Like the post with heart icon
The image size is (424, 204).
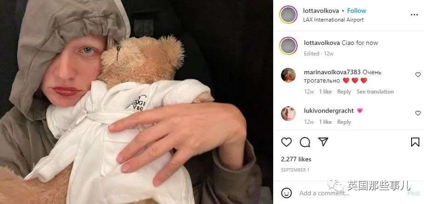286,142
